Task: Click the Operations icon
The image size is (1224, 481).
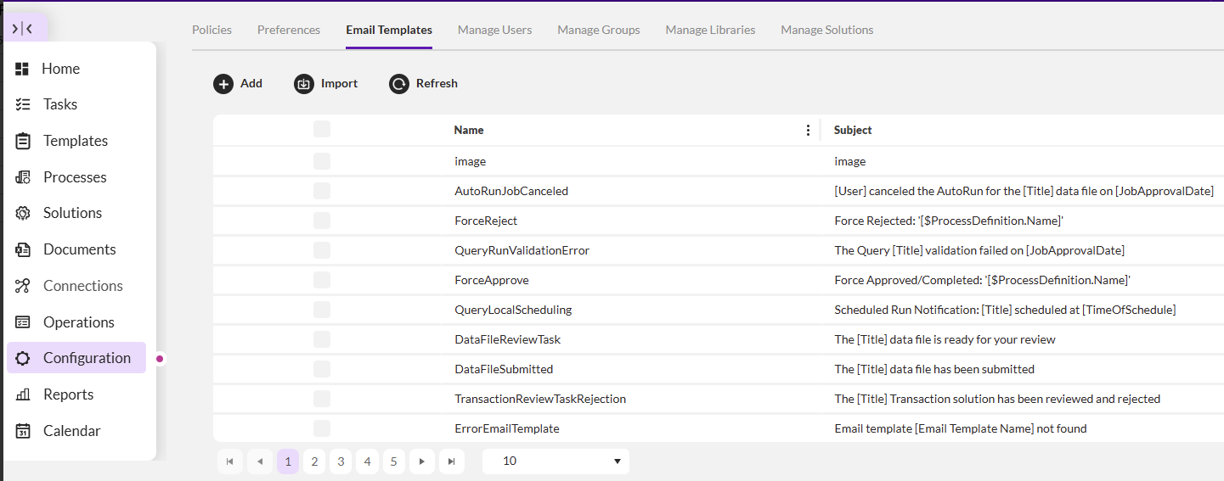Action: 23,322
